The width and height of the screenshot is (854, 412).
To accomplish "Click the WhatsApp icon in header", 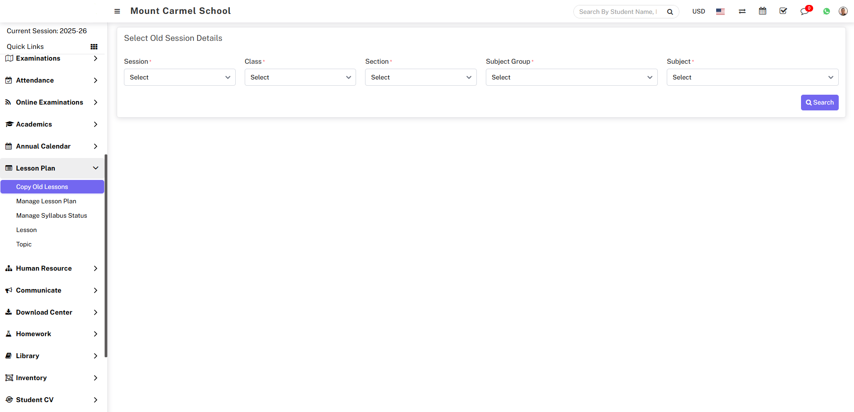I will 826,11.
